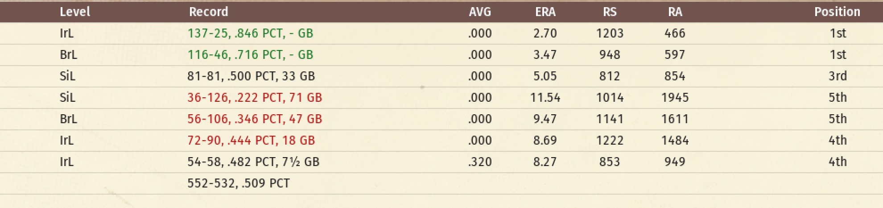Click the 1945 runs against value

pyautogui.click(x=675, y=97)
